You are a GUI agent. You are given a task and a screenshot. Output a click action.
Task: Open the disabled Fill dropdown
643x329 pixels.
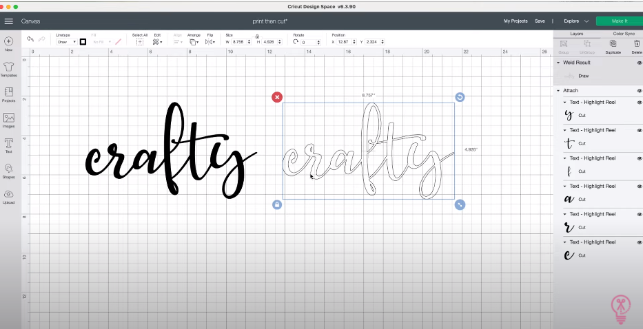tap(102, 42)
